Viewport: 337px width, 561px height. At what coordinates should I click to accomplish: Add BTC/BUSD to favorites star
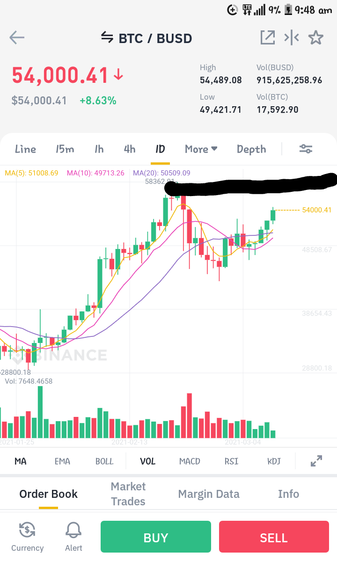click(x=316, y=37)
